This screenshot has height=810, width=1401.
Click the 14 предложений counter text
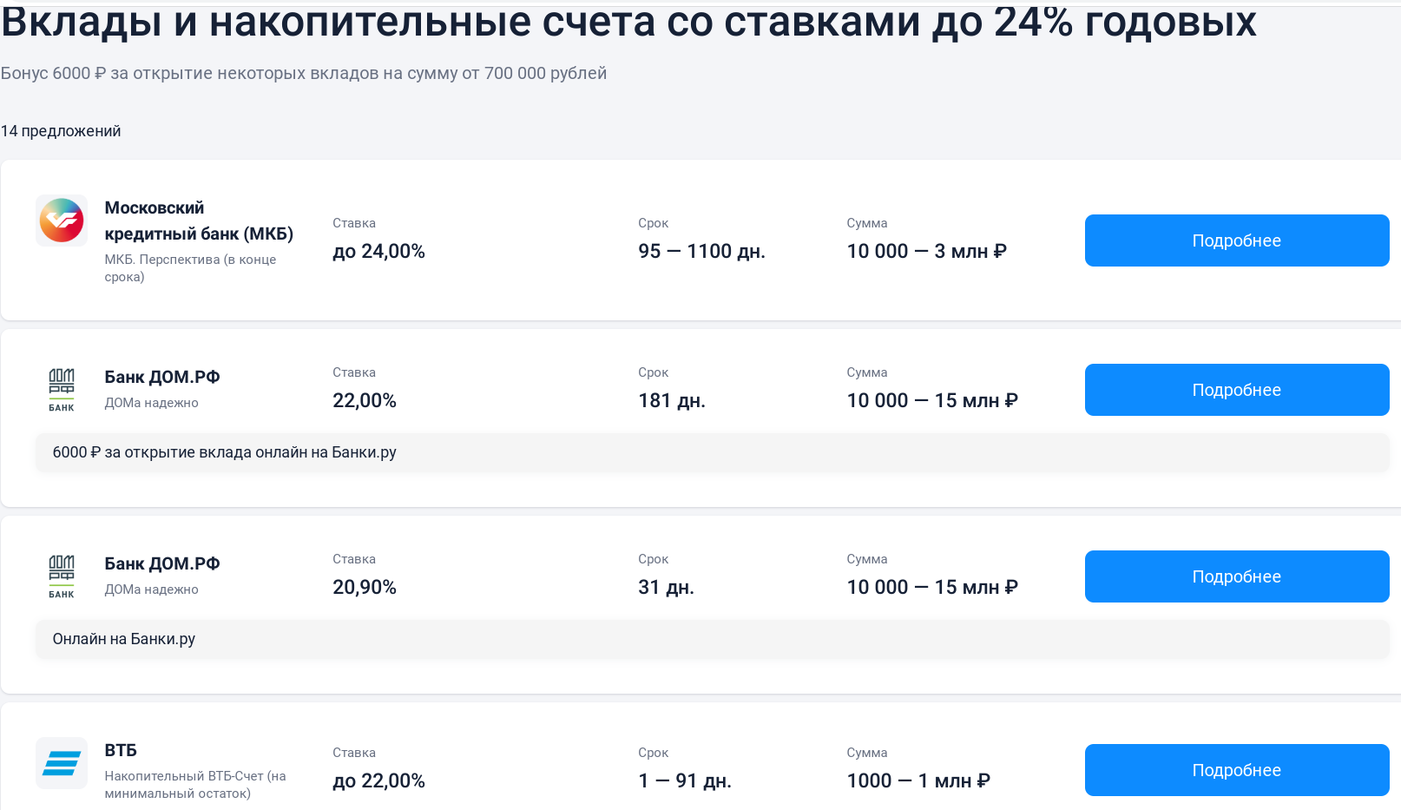point(60,131)
